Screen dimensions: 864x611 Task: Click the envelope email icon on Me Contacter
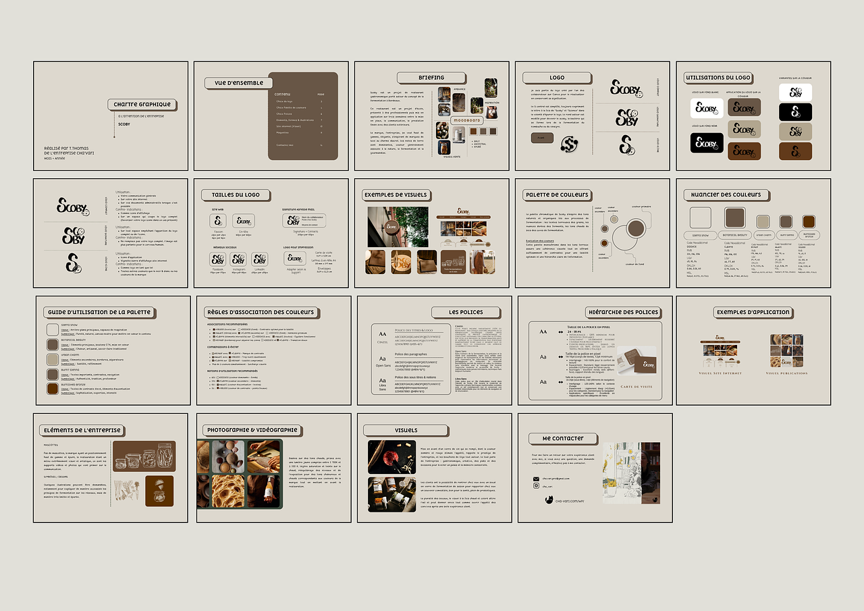tap(536, 479)
